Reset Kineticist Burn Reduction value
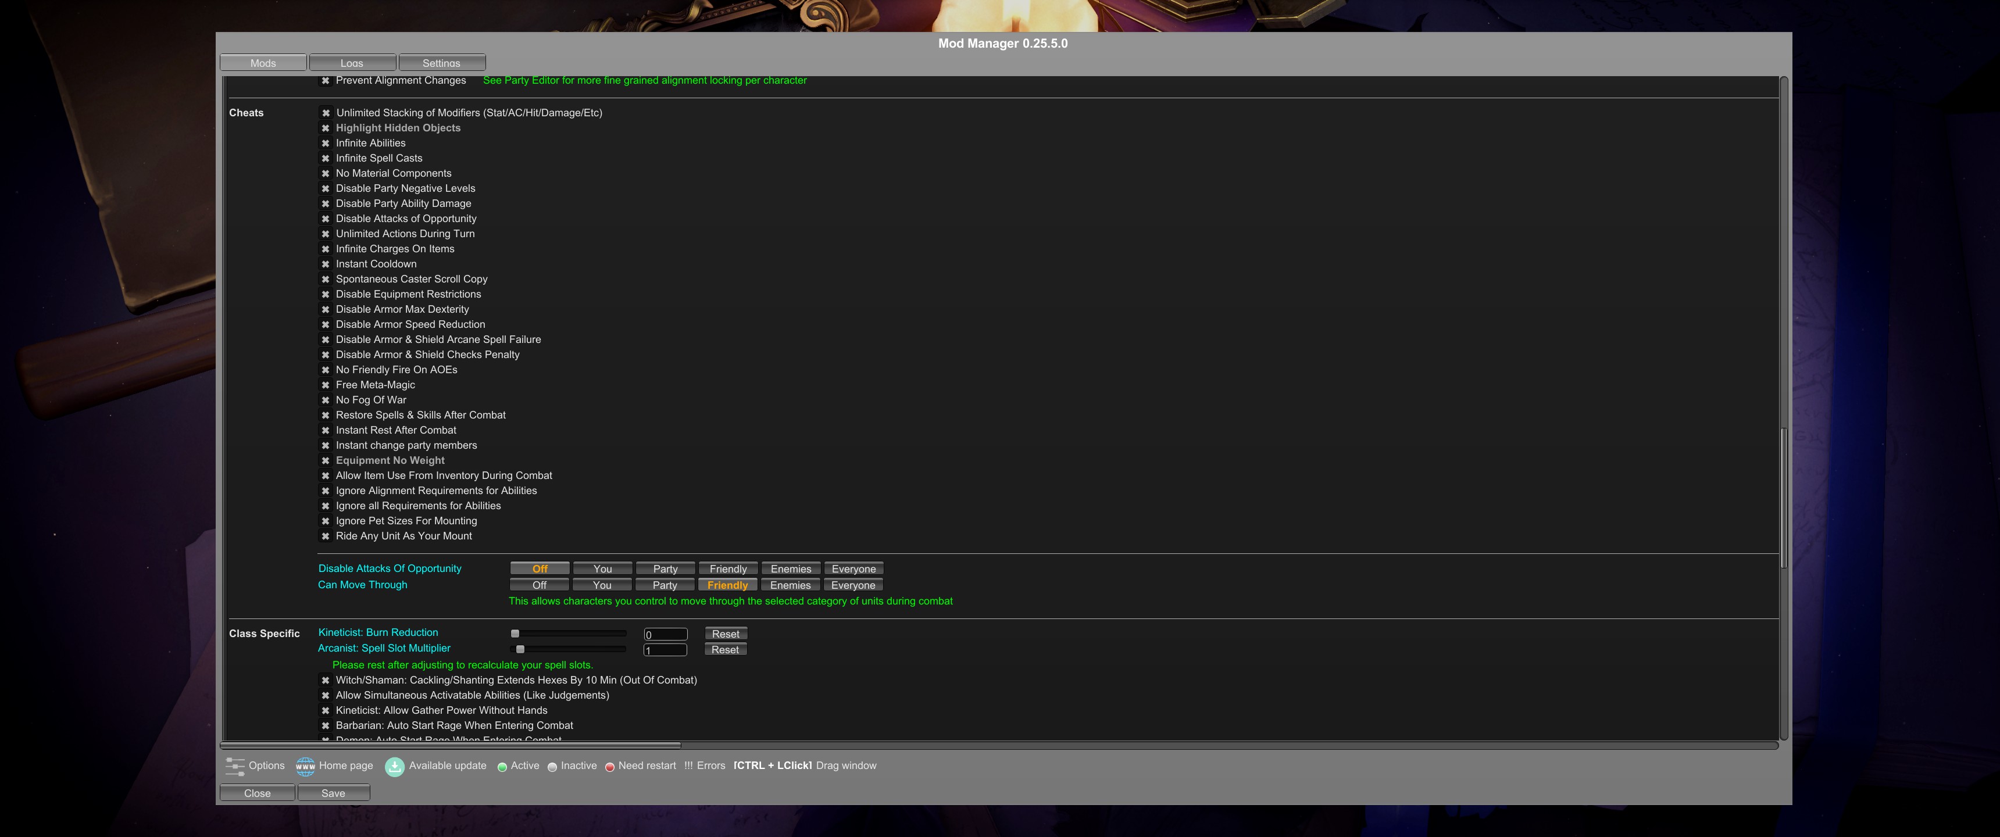2000x837 pixels. pyautogui.click(x=725, y=634)
